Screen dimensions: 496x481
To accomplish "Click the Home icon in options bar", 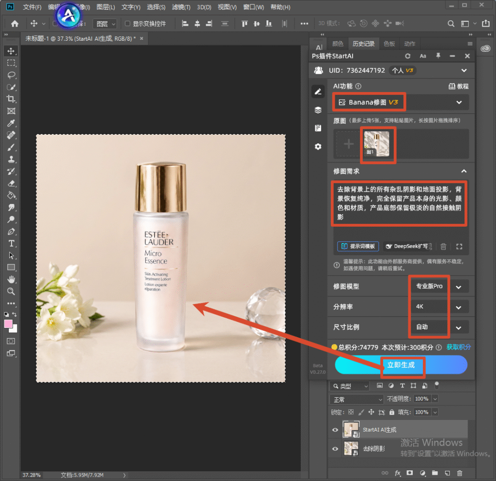I will [15, 23].
